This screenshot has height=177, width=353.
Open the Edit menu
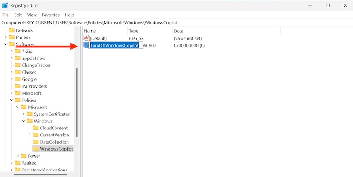[x=18, y=15]
